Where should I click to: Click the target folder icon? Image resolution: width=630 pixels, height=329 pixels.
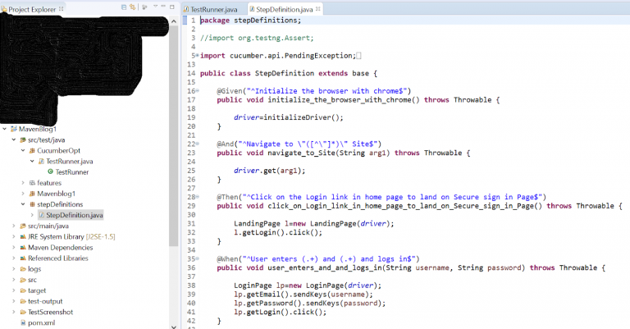coord(23,290)
